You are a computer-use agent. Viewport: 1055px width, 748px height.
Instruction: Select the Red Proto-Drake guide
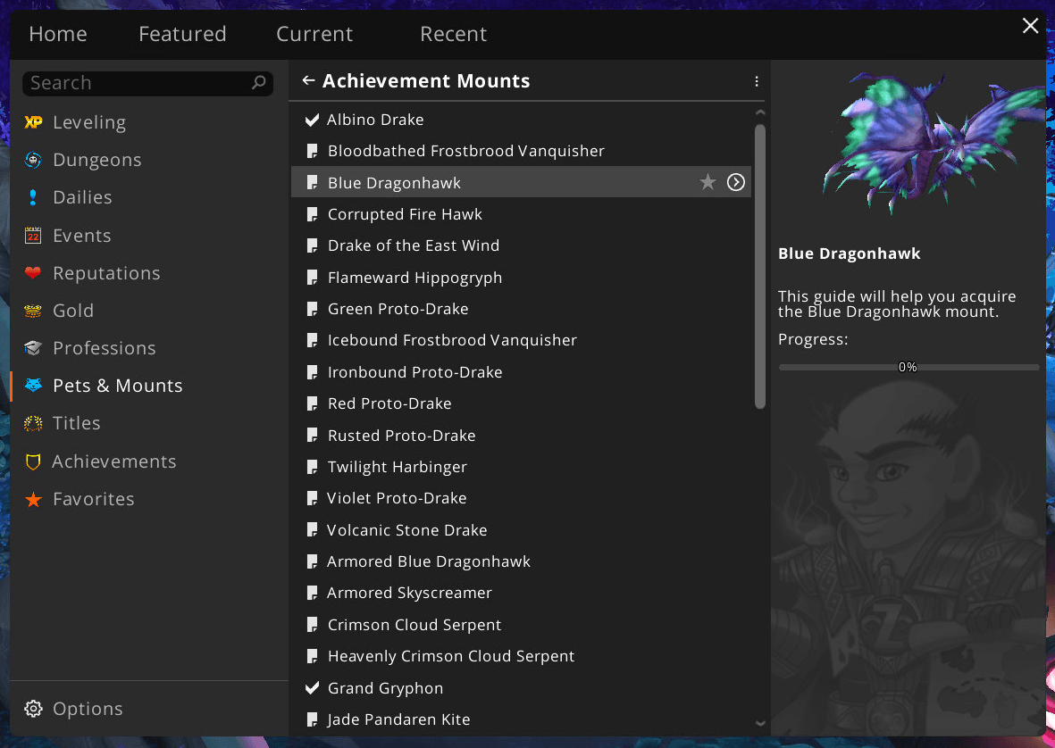[x=522, y=404]
